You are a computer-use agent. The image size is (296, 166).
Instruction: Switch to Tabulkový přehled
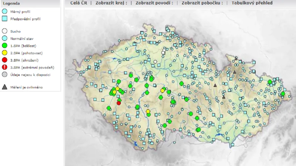coord(252,3)
